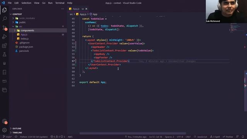Open the Terminal menu

coord(60,3)
